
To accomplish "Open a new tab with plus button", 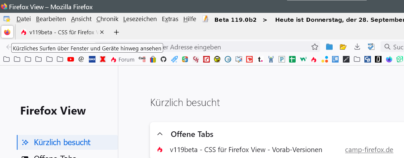I will [116, 32].
